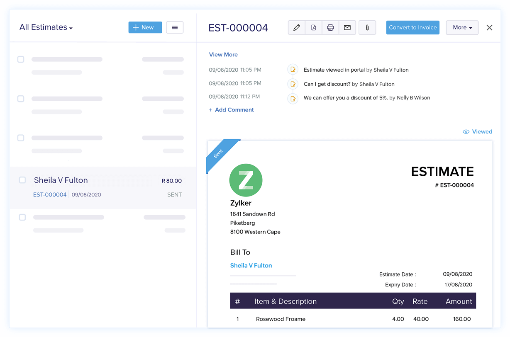This screenshot has width=510, height=337.
Task: Print the estimate using printer icon
Action: 330,28
